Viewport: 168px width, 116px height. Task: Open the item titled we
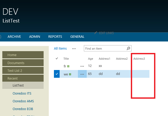click(x=66, y=74)
